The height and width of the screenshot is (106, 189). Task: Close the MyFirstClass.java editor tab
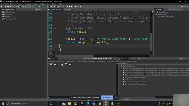point(62,10)
